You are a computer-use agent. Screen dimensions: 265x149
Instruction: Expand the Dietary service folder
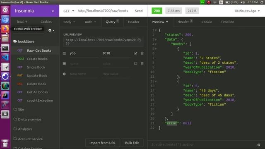[27, 119]
